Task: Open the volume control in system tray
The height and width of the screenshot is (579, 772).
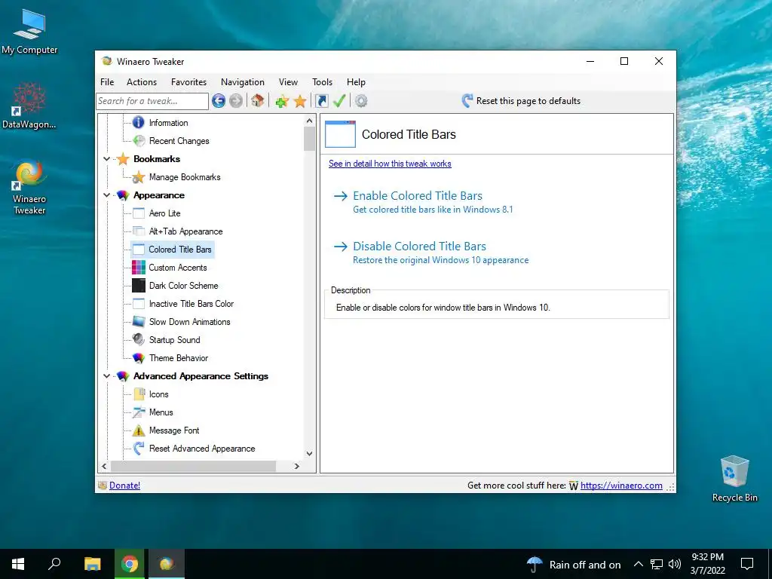Action: pos(675,564)
